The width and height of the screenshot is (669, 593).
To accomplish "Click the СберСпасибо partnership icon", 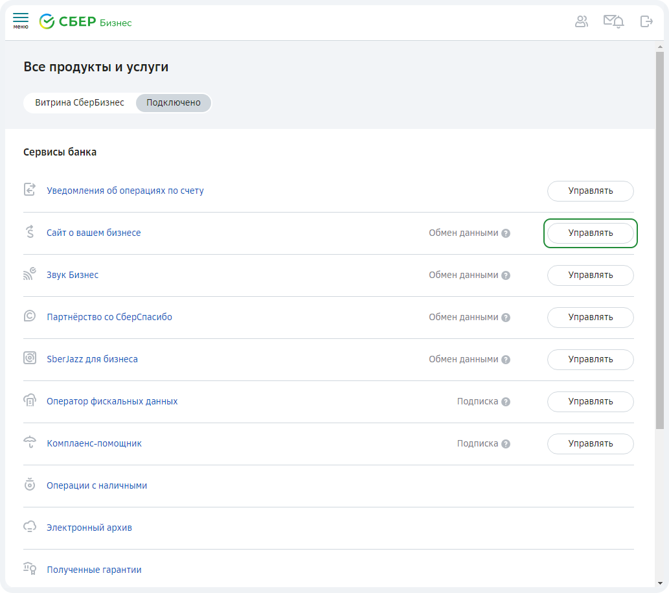I will (x=29, y=316).
